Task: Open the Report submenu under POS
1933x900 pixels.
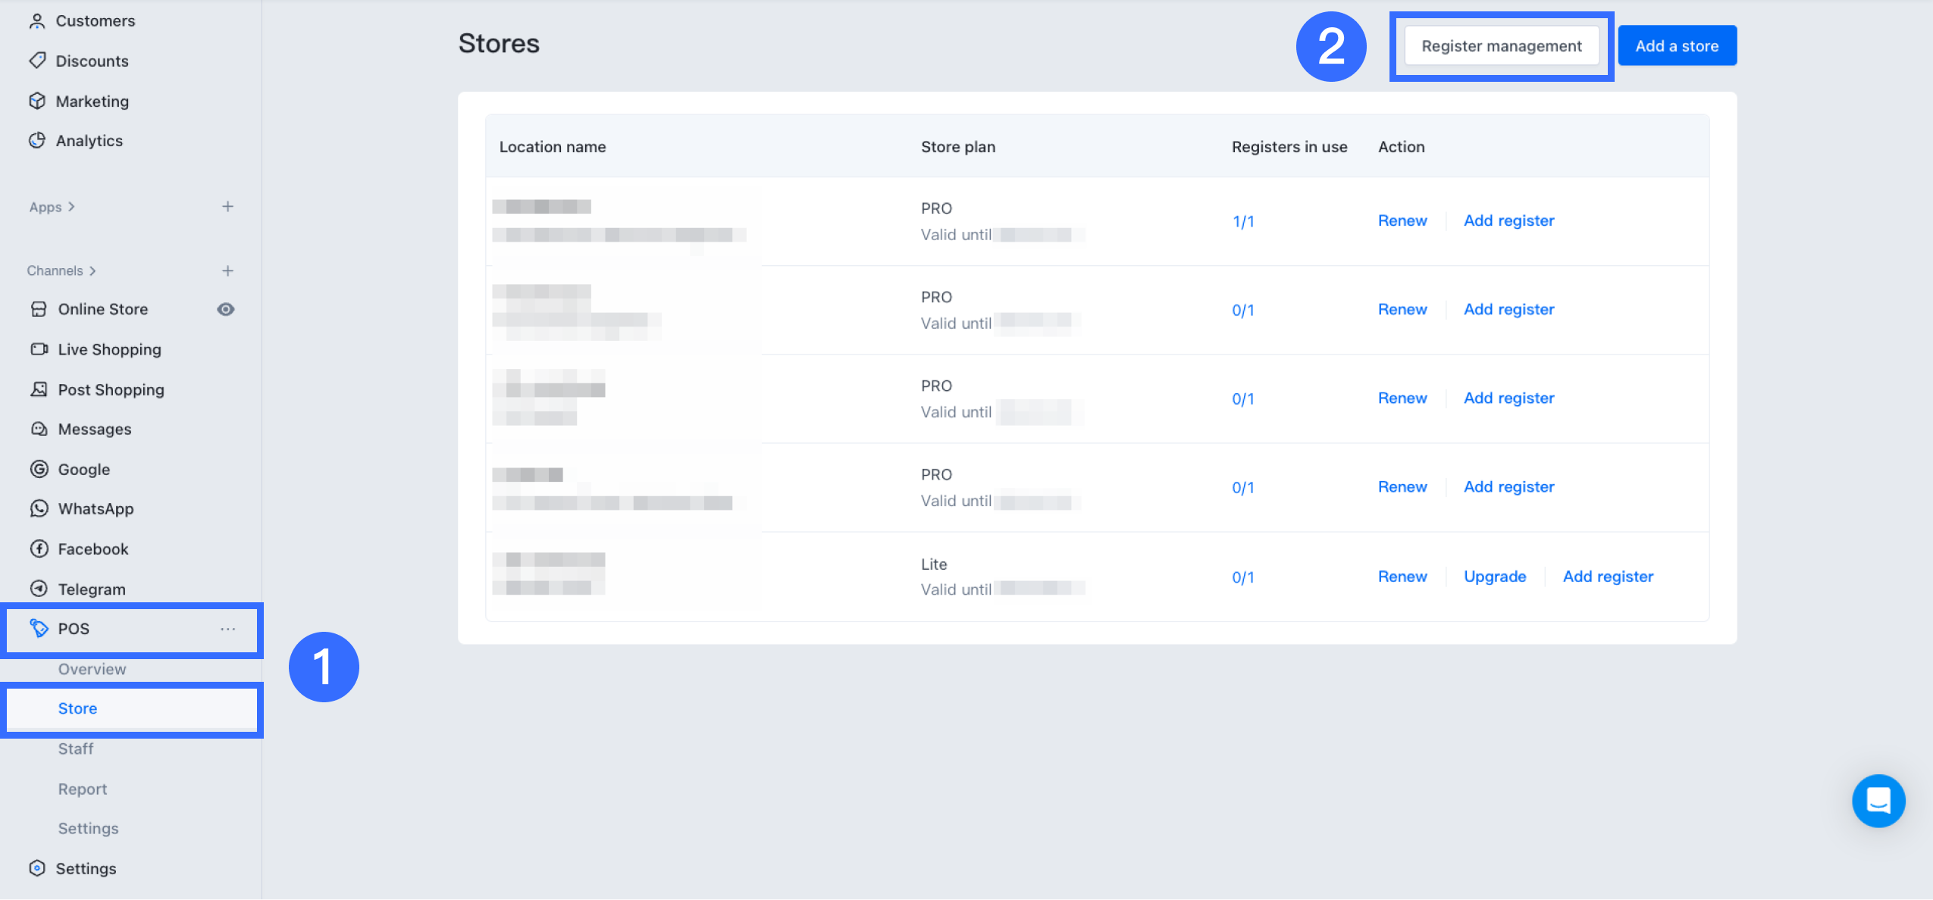Action: coord(83,789)
